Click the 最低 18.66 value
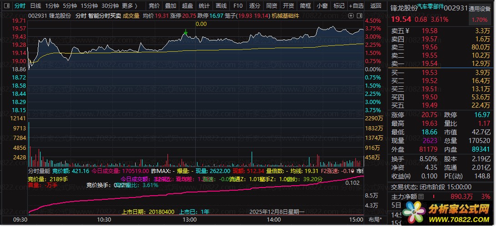Screen dimensions: 497x227 [430, 132]
